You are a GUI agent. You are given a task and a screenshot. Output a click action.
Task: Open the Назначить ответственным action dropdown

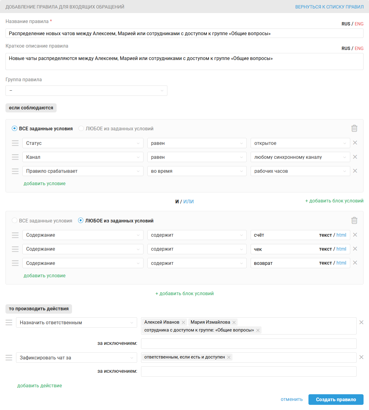[76, 322]
